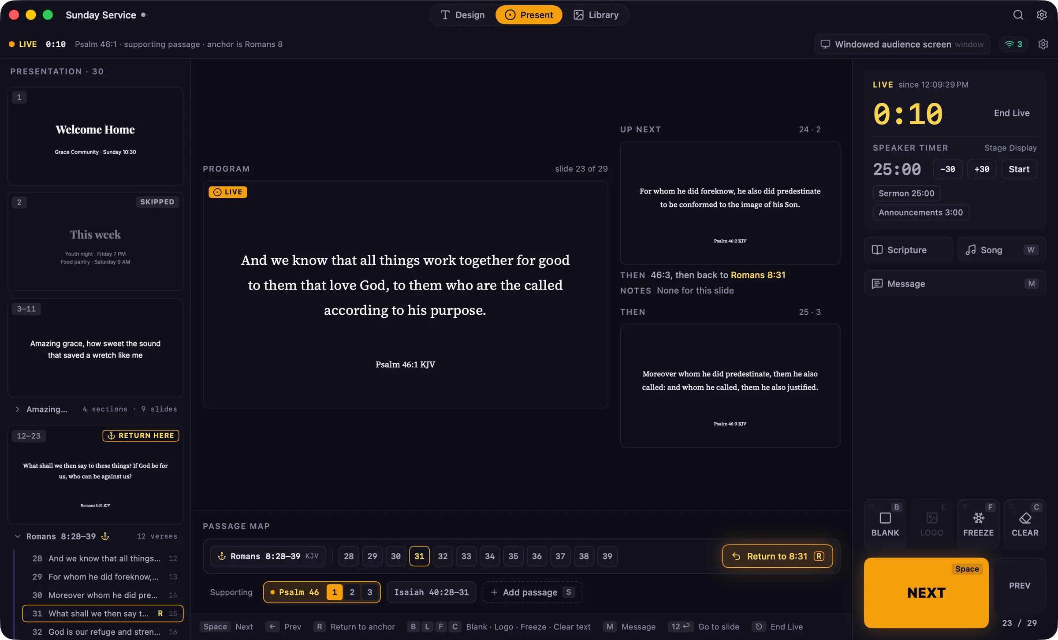Select Welcome Home slide thumbnail
The width and height of the screenshot is (1058, 640).
click(x=95, y=136)
